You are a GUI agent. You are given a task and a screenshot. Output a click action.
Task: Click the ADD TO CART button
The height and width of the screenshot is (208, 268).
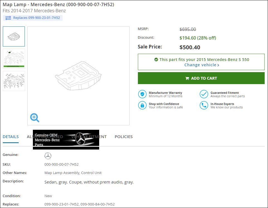coord(201,78)
